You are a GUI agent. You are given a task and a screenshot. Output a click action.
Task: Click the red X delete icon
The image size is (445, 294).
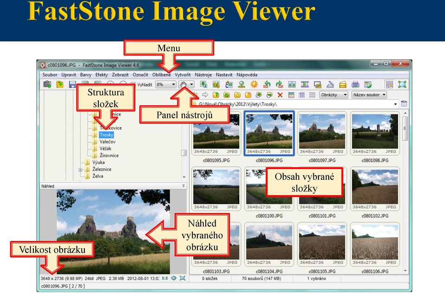[280, 95]
